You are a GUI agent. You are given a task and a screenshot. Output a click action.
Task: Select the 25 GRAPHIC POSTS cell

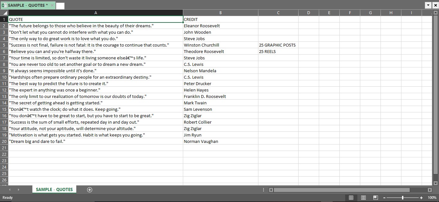tap(278, 45)
